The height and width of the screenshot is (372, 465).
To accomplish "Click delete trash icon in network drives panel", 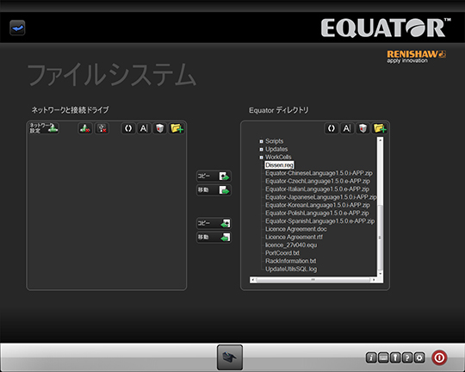I will 160,128.
